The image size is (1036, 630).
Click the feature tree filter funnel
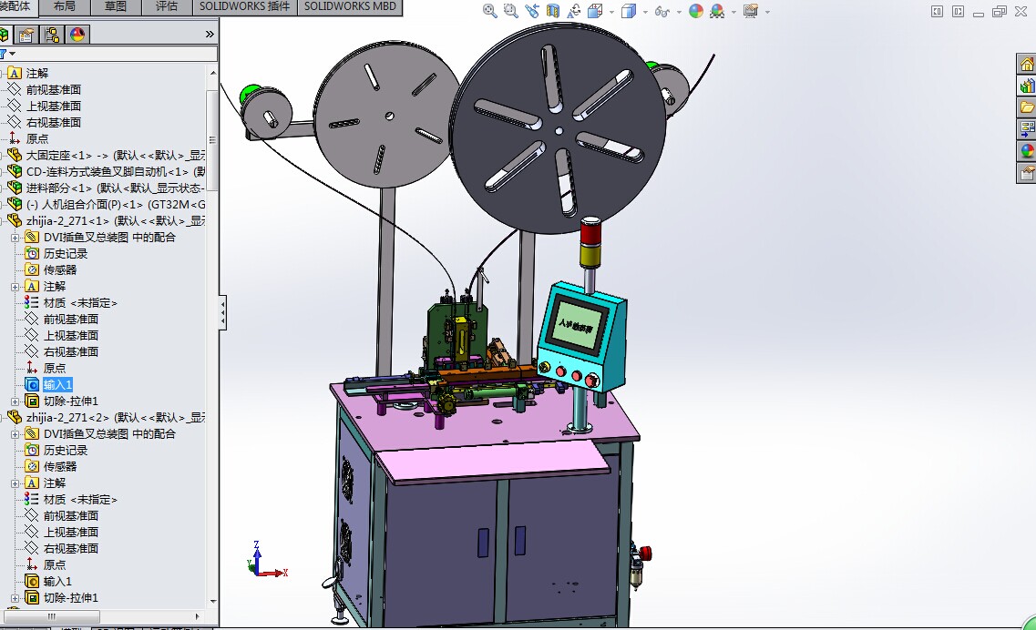click(4, 55)
